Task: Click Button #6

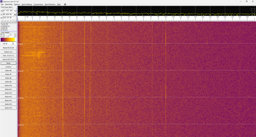Action: (8, 70)
